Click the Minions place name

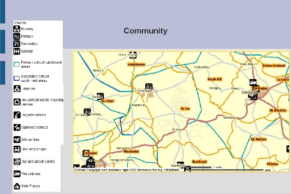pyautogui.click(x=98, y=70)
